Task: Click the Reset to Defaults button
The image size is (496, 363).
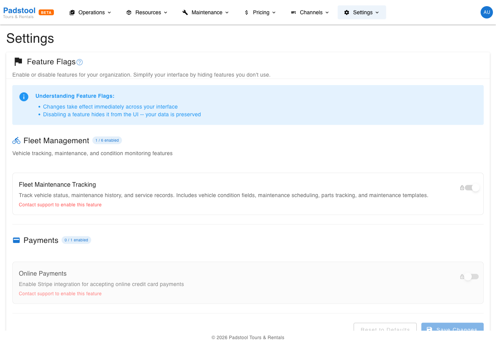Action: pos(385,327)
